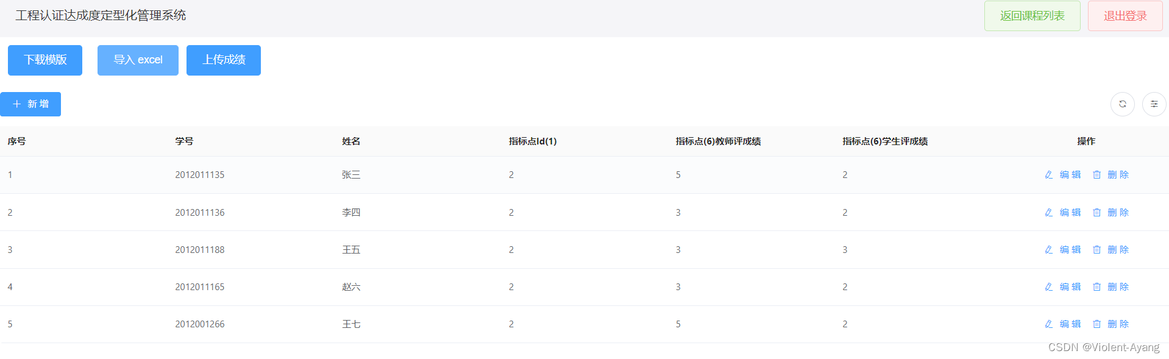This screenshot has height=359, width=1169.
Task: Click student number 2012001266
Action: (x=200, y=324)
